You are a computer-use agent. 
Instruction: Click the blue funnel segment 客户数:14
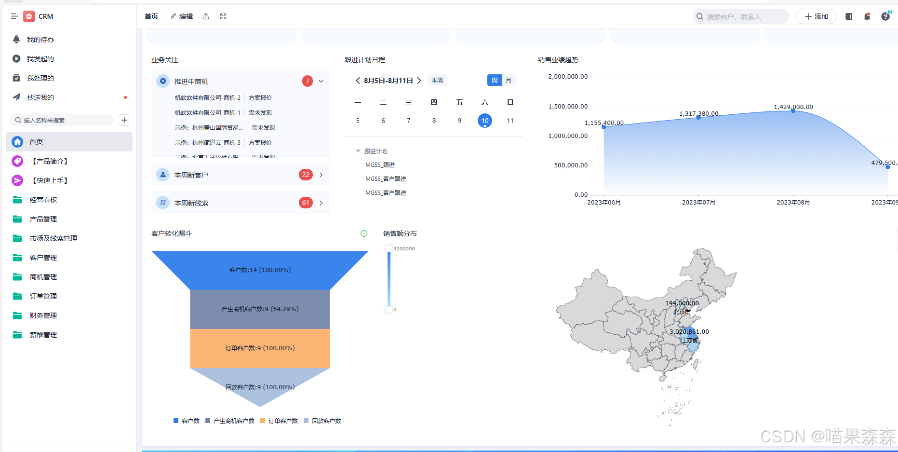pyautogui.click(x=260, y=270)
